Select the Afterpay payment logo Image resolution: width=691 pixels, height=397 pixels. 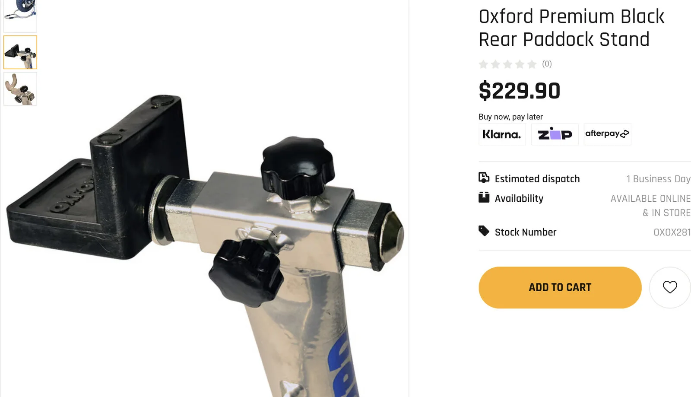pyautogui.click(x=607, y=134)
